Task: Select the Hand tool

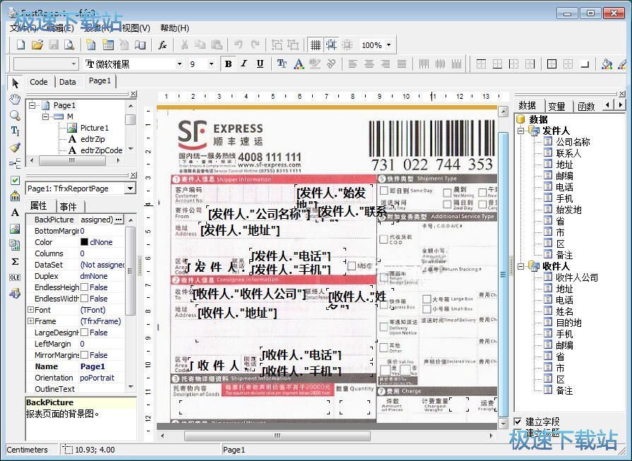Action: (x=15, y=99)
